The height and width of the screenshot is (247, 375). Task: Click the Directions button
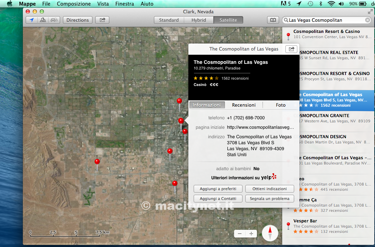pos(77,20)
